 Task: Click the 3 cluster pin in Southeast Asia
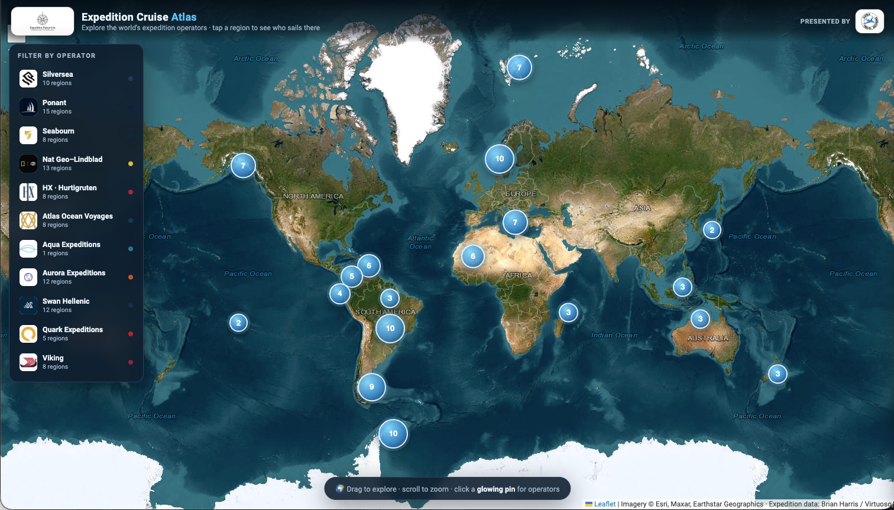click(682, 287)
